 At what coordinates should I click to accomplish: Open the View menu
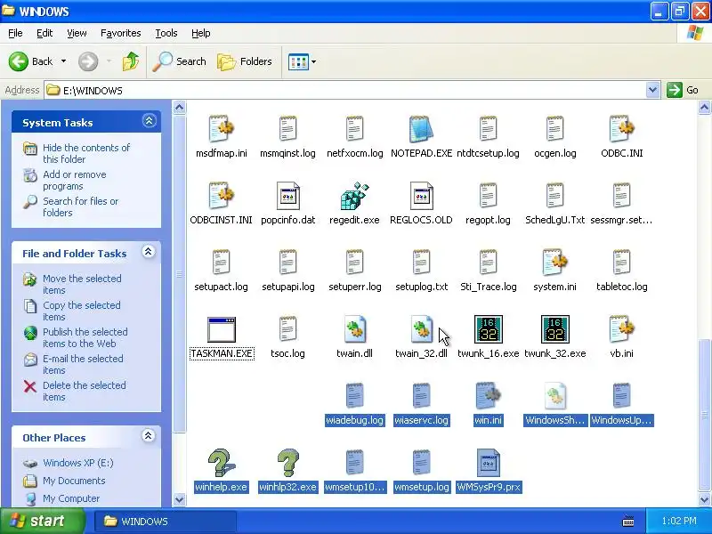77,33
